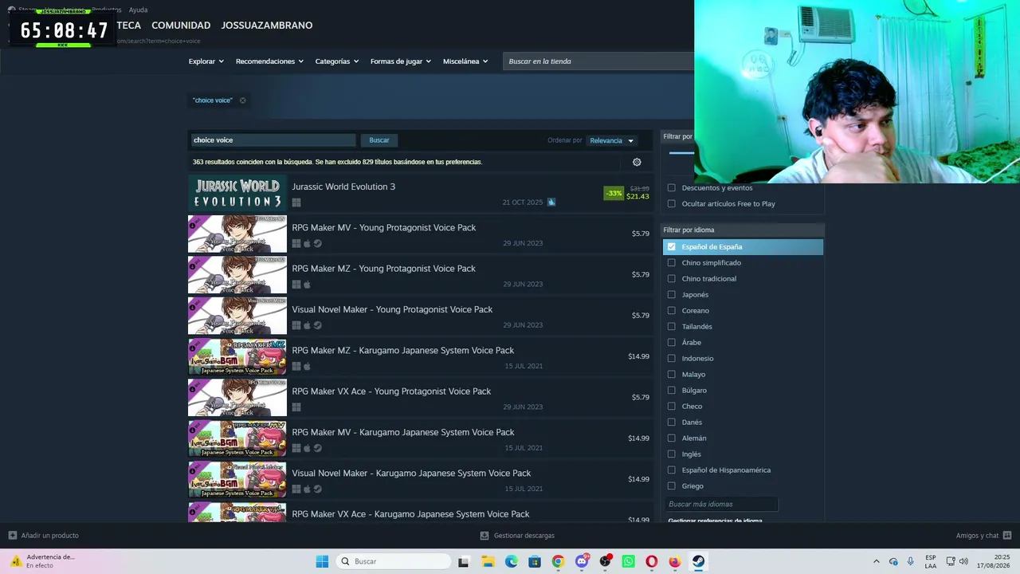Open the Recomendaciones dropdown
1020x574 pixels.
(269, 61)
